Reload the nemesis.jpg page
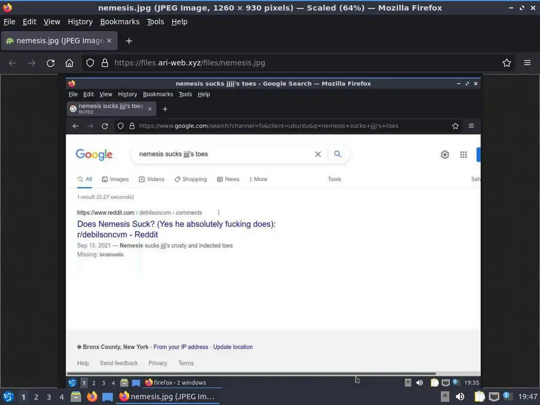Viewport: 540px width, 405px height. click(51, 63)
